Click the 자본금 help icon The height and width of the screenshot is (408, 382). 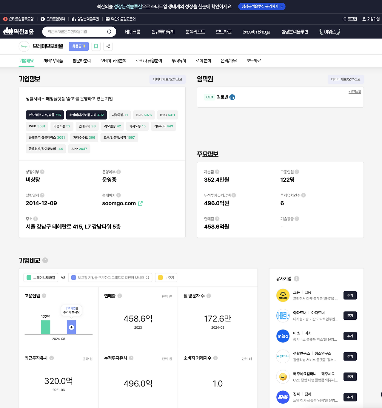[217, 172]
